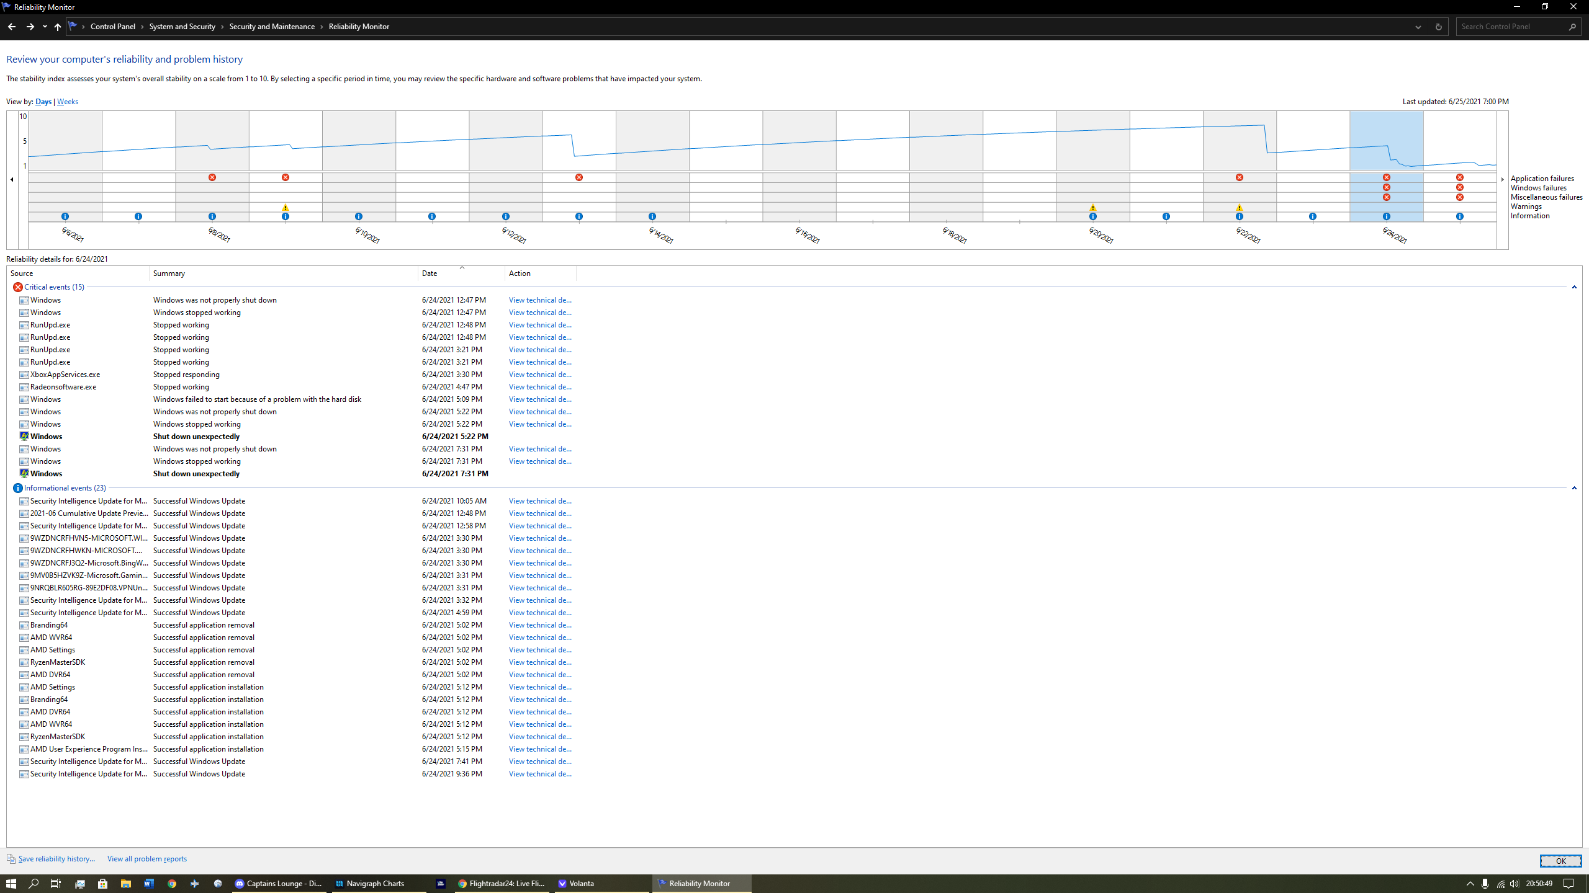Open the recent locations dropdown arrow
This screenshot has height=893, width=1589.
(x=45, y=27)
